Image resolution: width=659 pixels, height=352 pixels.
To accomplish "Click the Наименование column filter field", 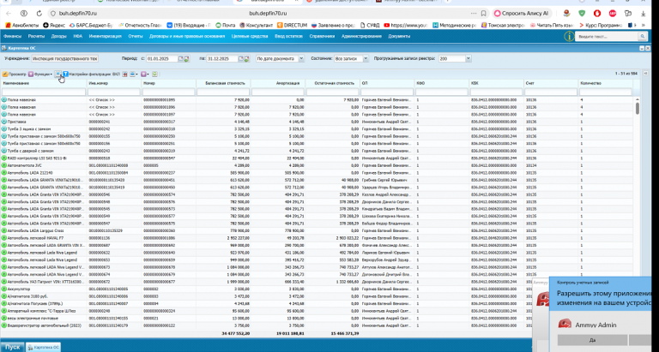I will click(44, 92).
